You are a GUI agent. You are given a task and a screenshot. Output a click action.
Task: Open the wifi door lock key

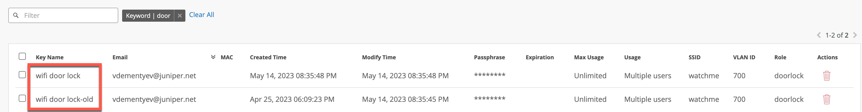coord(58,76)
